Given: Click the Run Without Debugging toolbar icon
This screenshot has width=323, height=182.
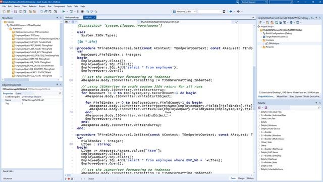Looking at the screenshot, I should 71,12.
